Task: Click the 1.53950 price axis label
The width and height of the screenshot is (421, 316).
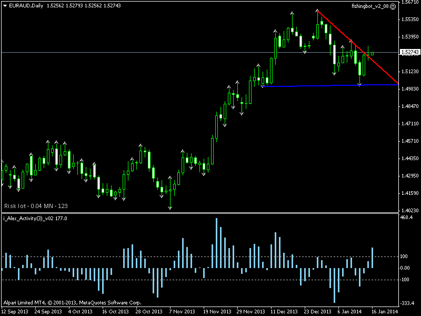Action: pos(410,36)
